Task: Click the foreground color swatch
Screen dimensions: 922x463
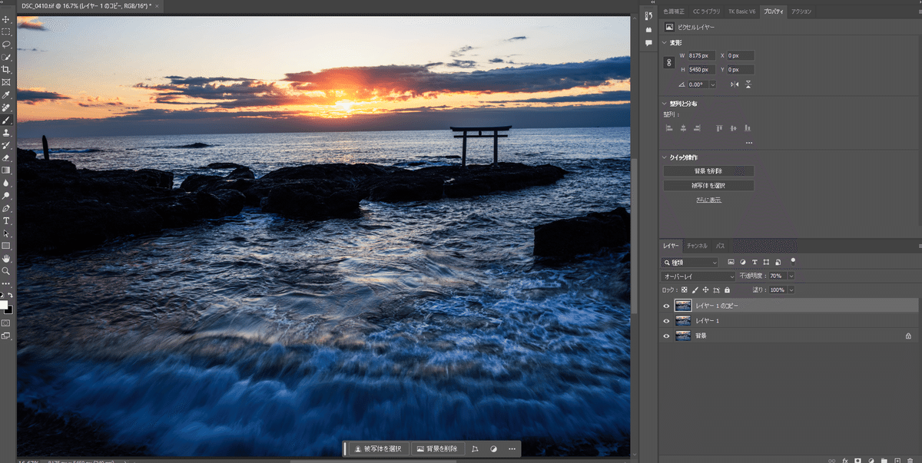Action: pyautogui.click(x=4, y=305)
